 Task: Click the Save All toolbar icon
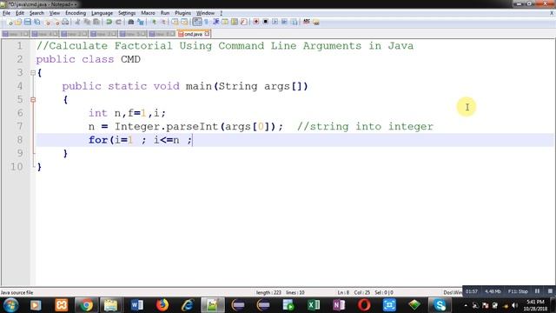(x=36, y=22)
